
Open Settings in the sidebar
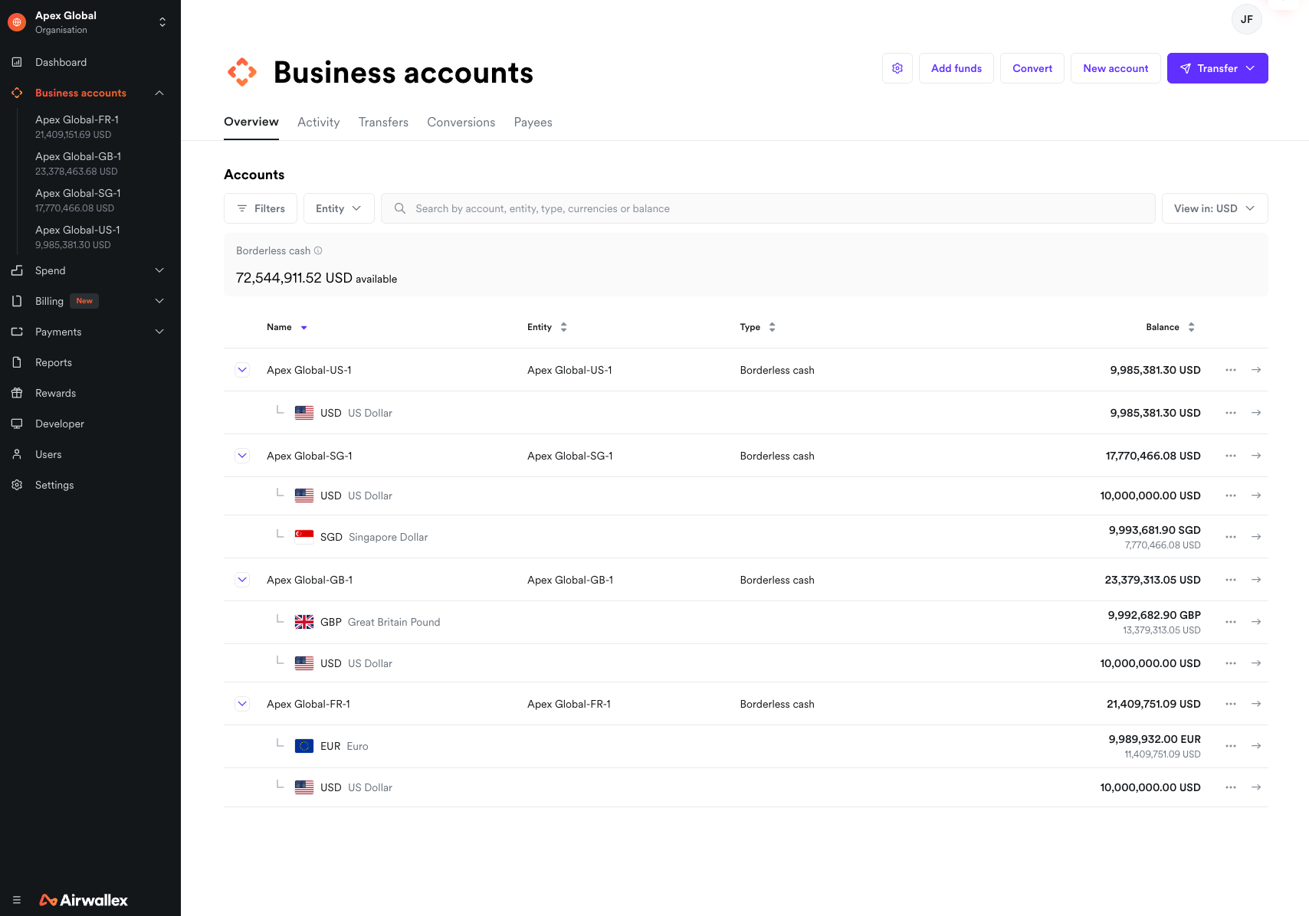tap(54, 485)
